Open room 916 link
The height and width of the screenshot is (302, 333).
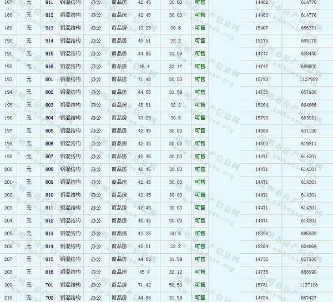tap(49, 67)
